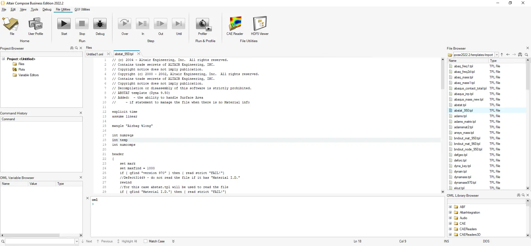This screenshot has width=531, height=246.
Task: Click the find bar magnifier icon
Action: pos(3,241)
